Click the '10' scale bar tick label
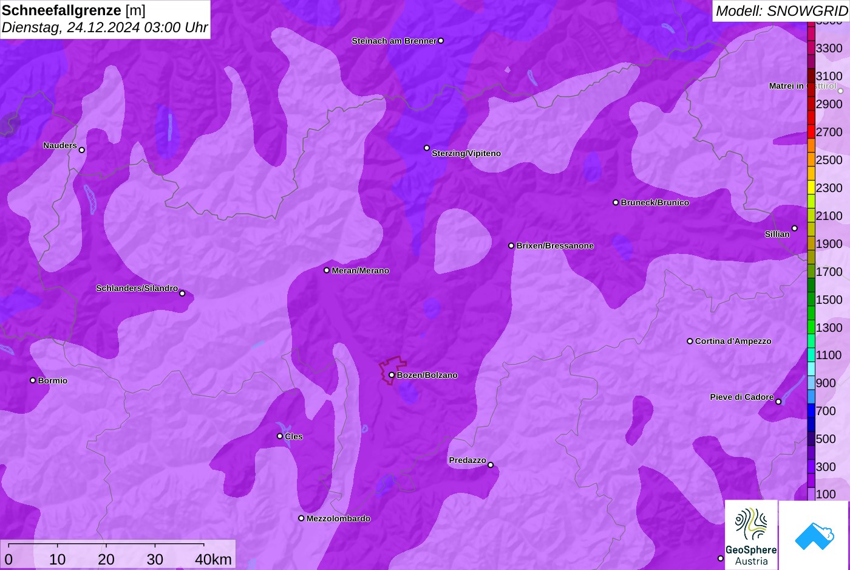Screen dimensions: 850x570 [57, 560]
